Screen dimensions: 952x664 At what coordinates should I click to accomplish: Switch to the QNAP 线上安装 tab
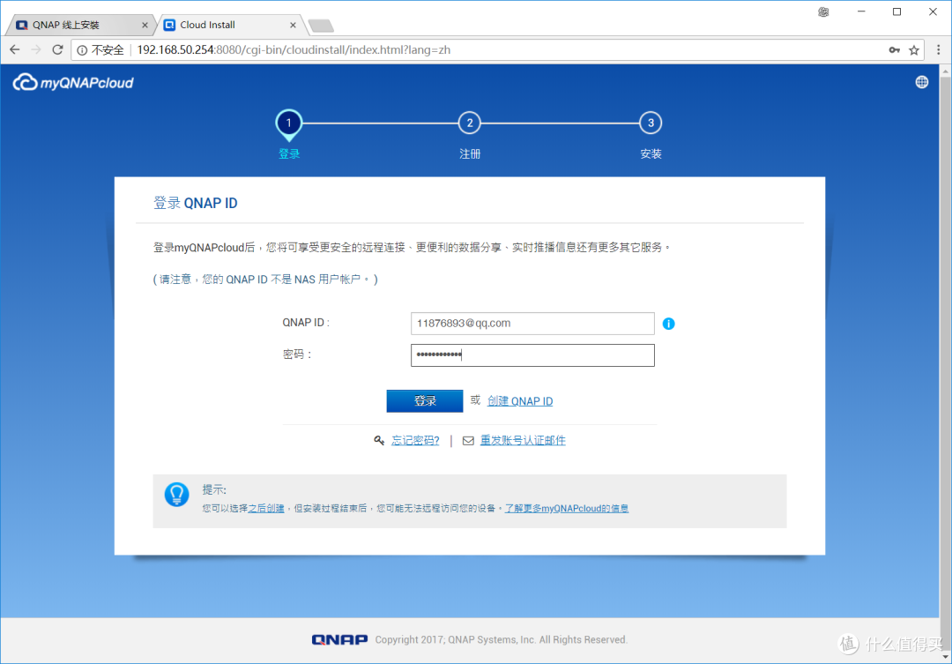(x=79, y=25)
